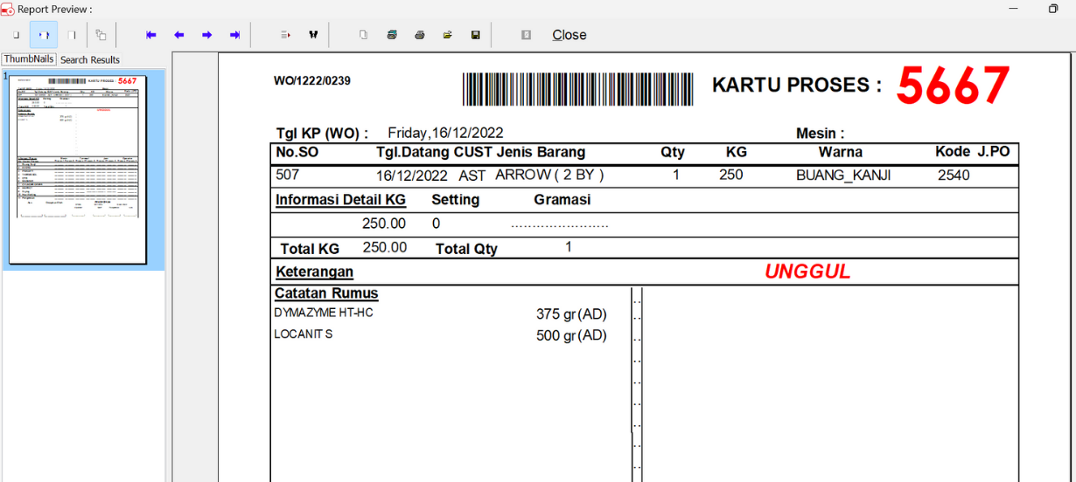The image size is (1076, 482).
Task: Print the report using the printer icon
Action: click(x=420, y=35)
